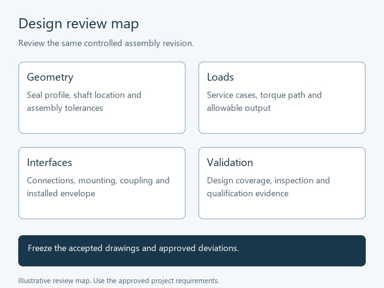384x288 pixels.
Task: Open the Validation card title
Action: (x=230, y=162)
